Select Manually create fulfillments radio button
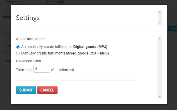Image resolution: width=177 pixels, height=110 pixels. point(18,53)
